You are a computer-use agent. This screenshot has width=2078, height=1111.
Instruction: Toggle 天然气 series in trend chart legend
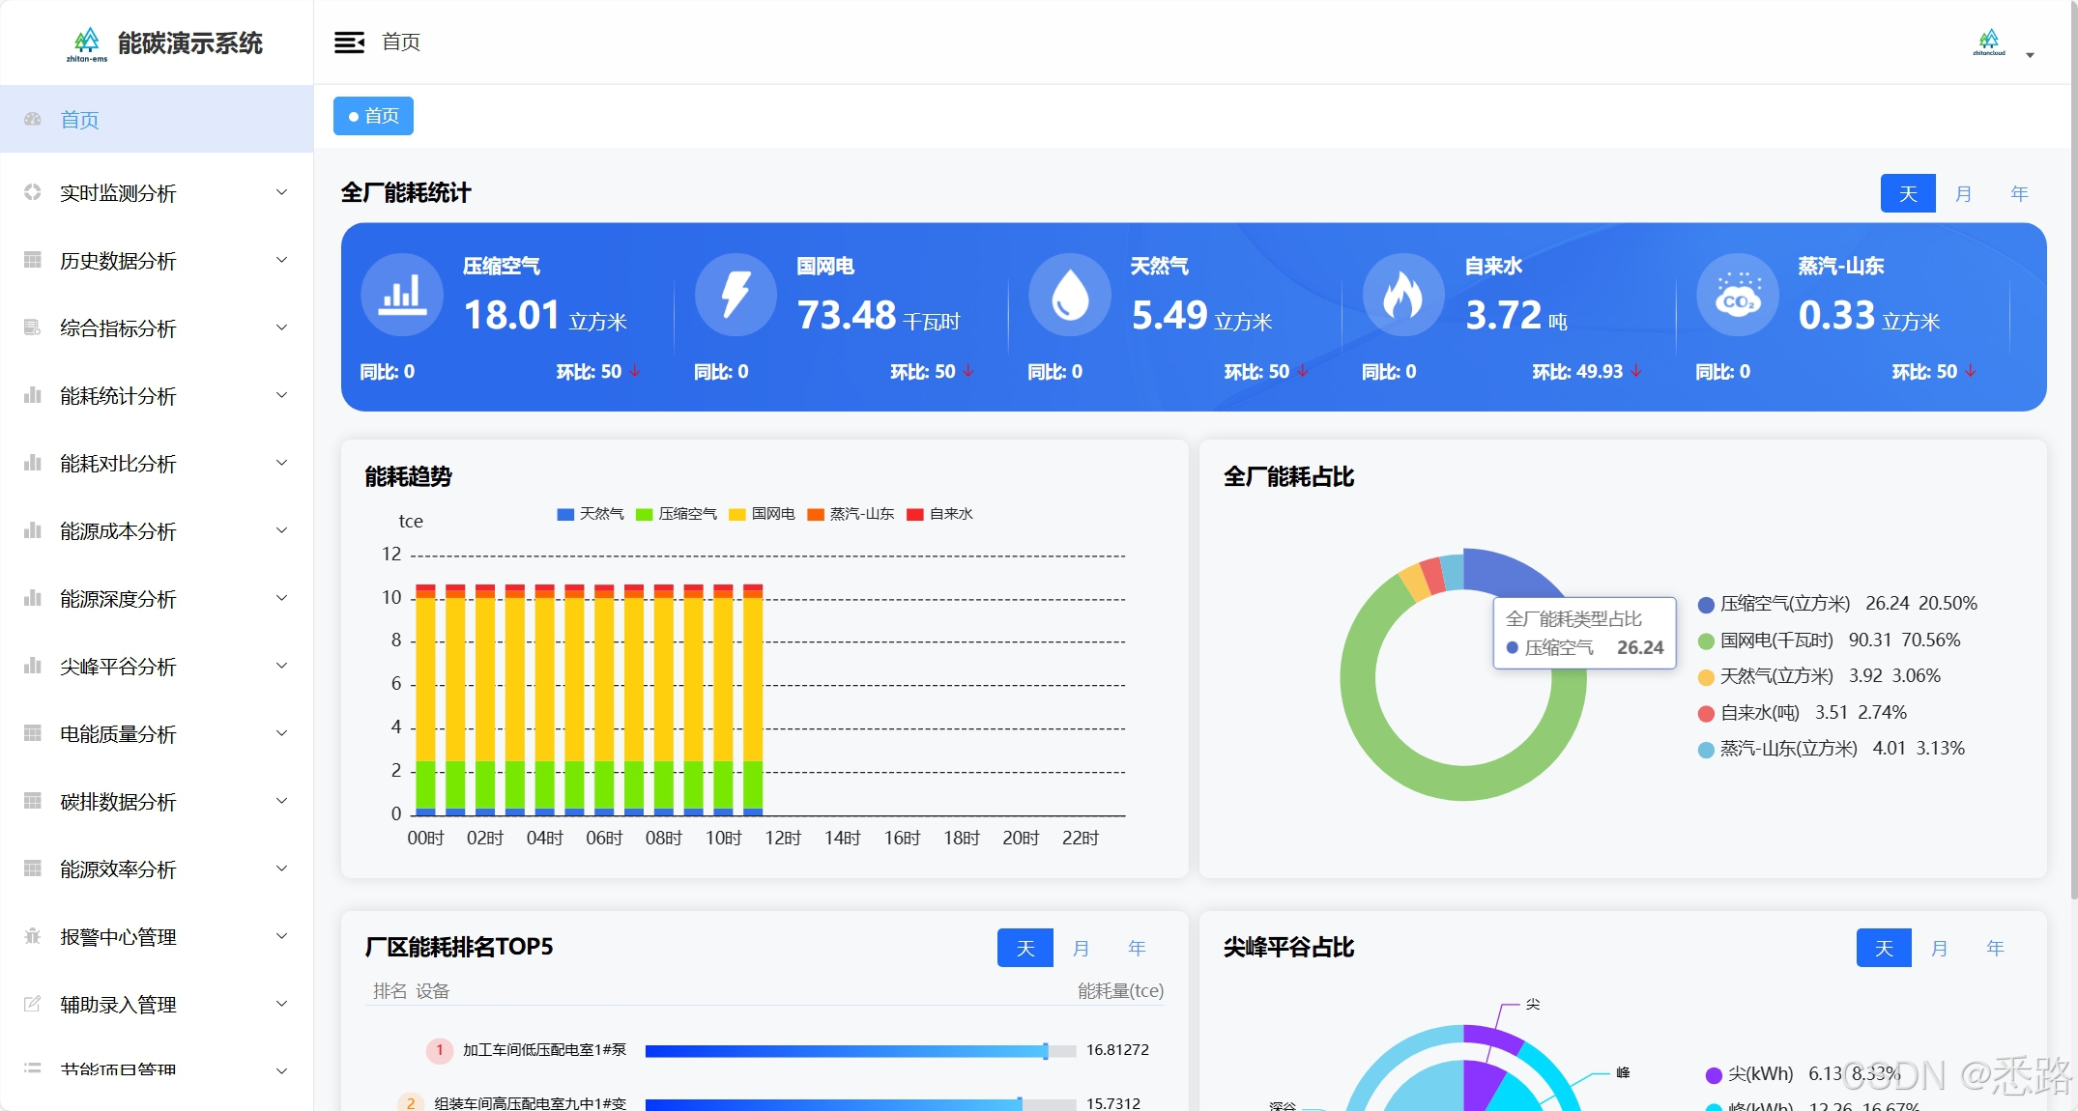[x=591, y=514]
